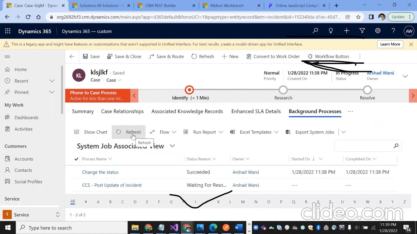Open the Status Reason column header menu

201,159
